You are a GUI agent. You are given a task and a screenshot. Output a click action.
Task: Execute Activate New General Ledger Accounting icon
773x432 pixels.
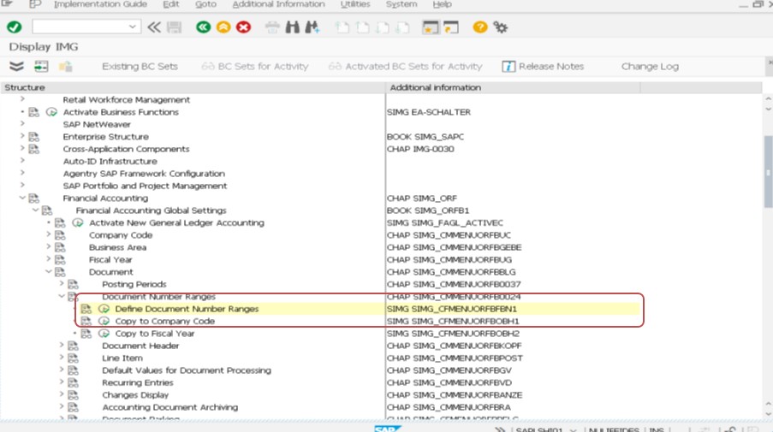(77, 222)
